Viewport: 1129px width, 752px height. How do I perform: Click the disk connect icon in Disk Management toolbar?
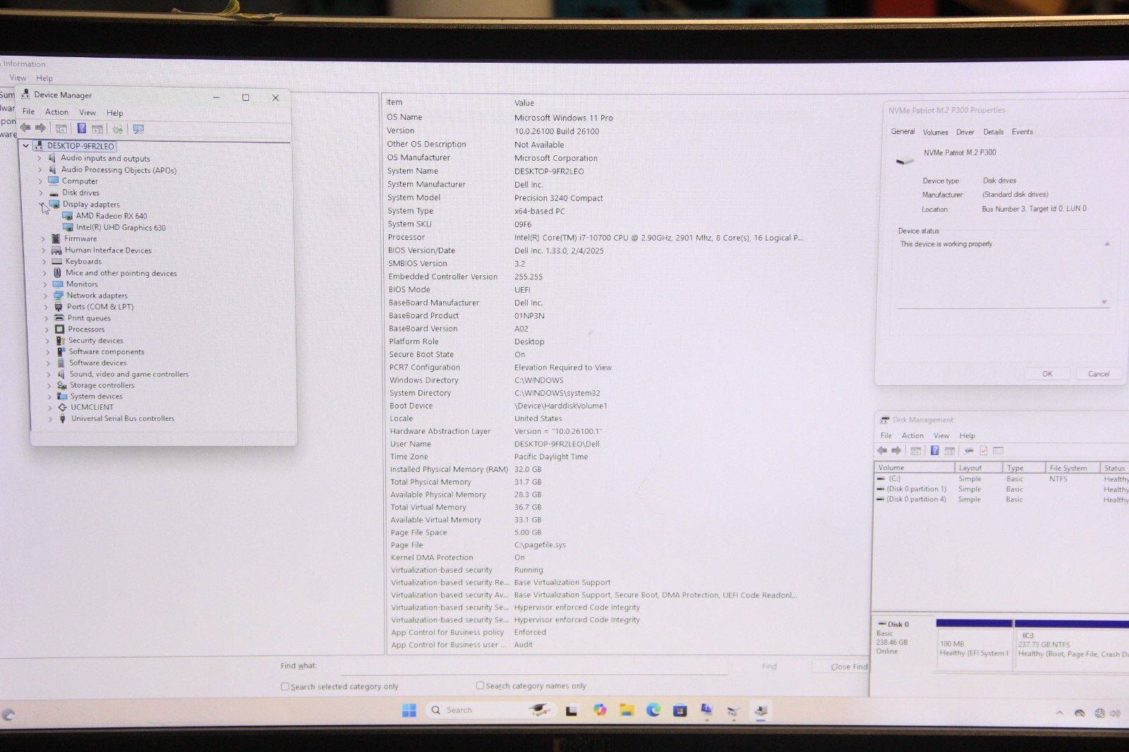(969, 450)
